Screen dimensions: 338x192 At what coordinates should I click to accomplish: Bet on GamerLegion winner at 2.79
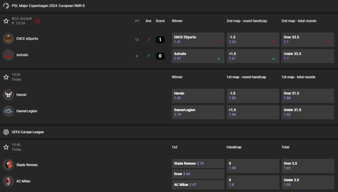[x=198, y=112]
